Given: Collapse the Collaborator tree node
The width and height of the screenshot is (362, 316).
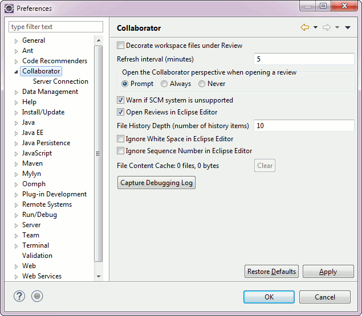Looking at the screenshot, I should point(16,71).
